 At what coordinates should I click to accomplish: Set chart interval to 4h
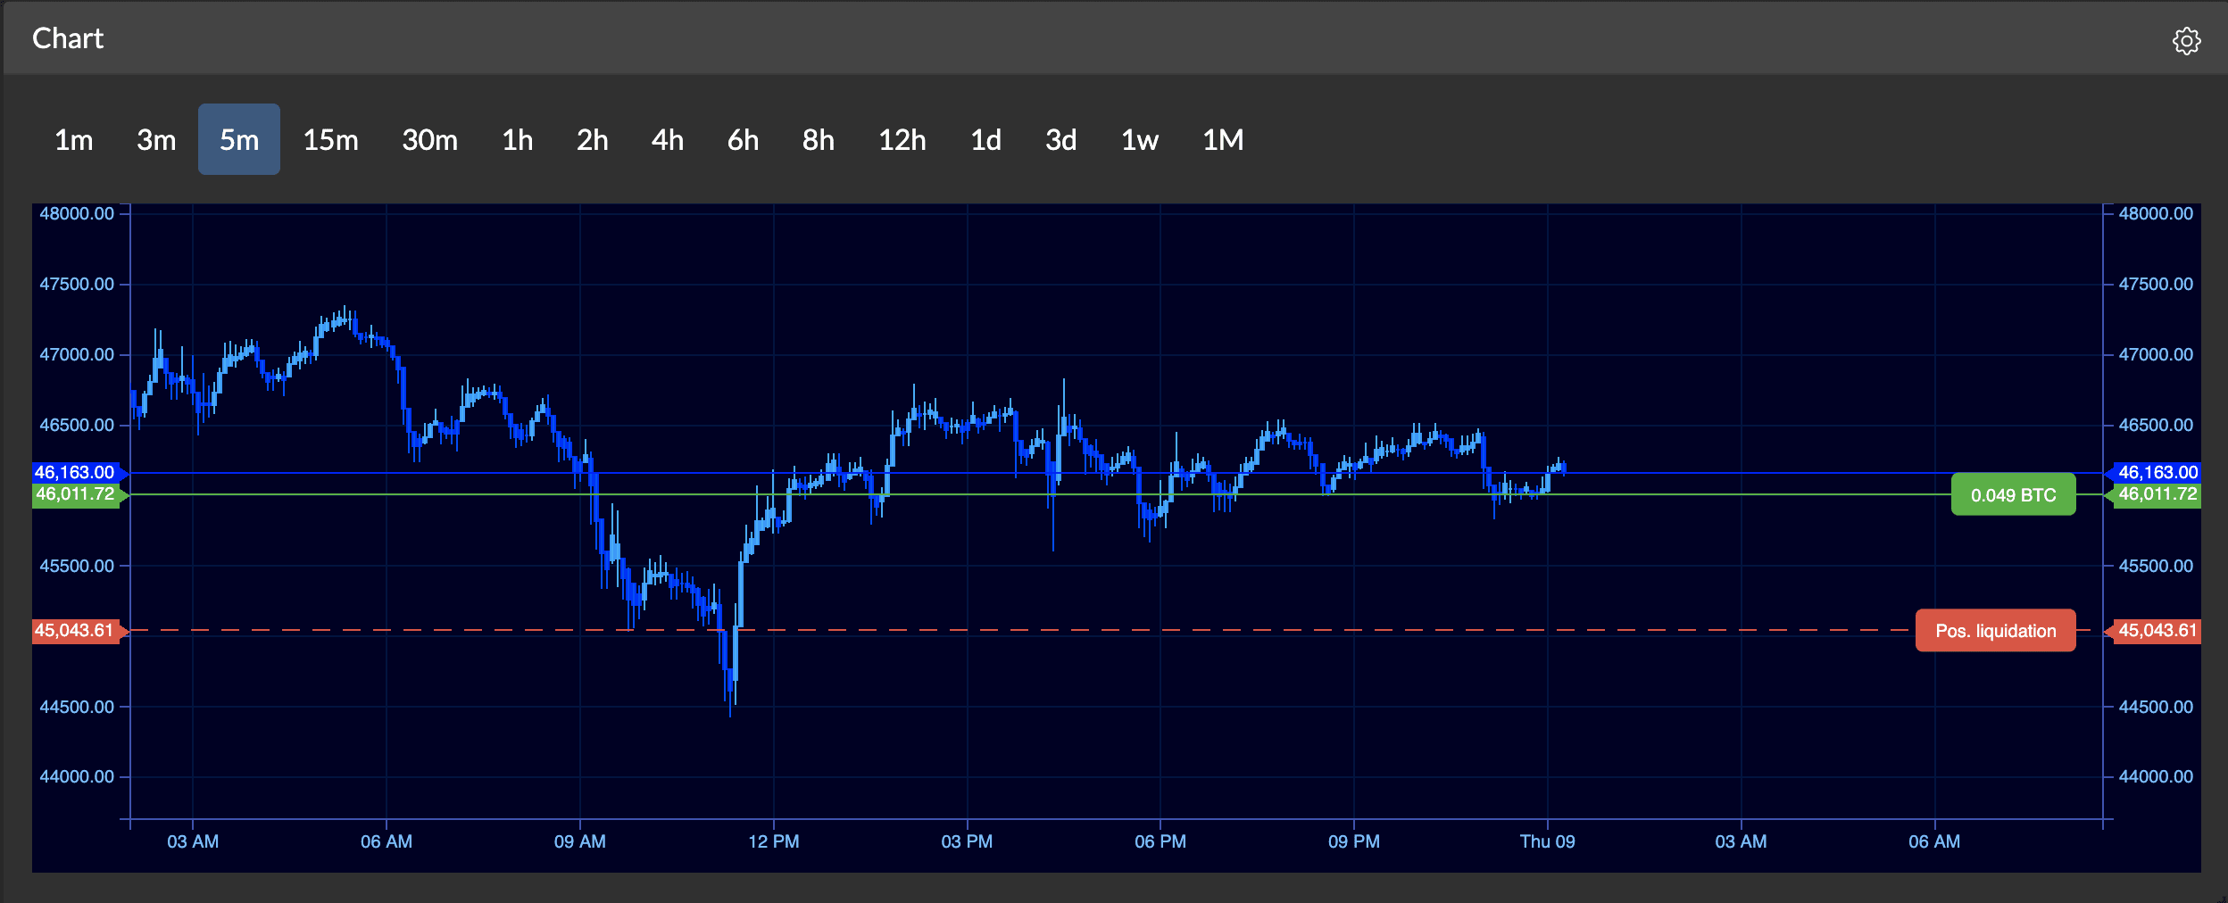667,140
